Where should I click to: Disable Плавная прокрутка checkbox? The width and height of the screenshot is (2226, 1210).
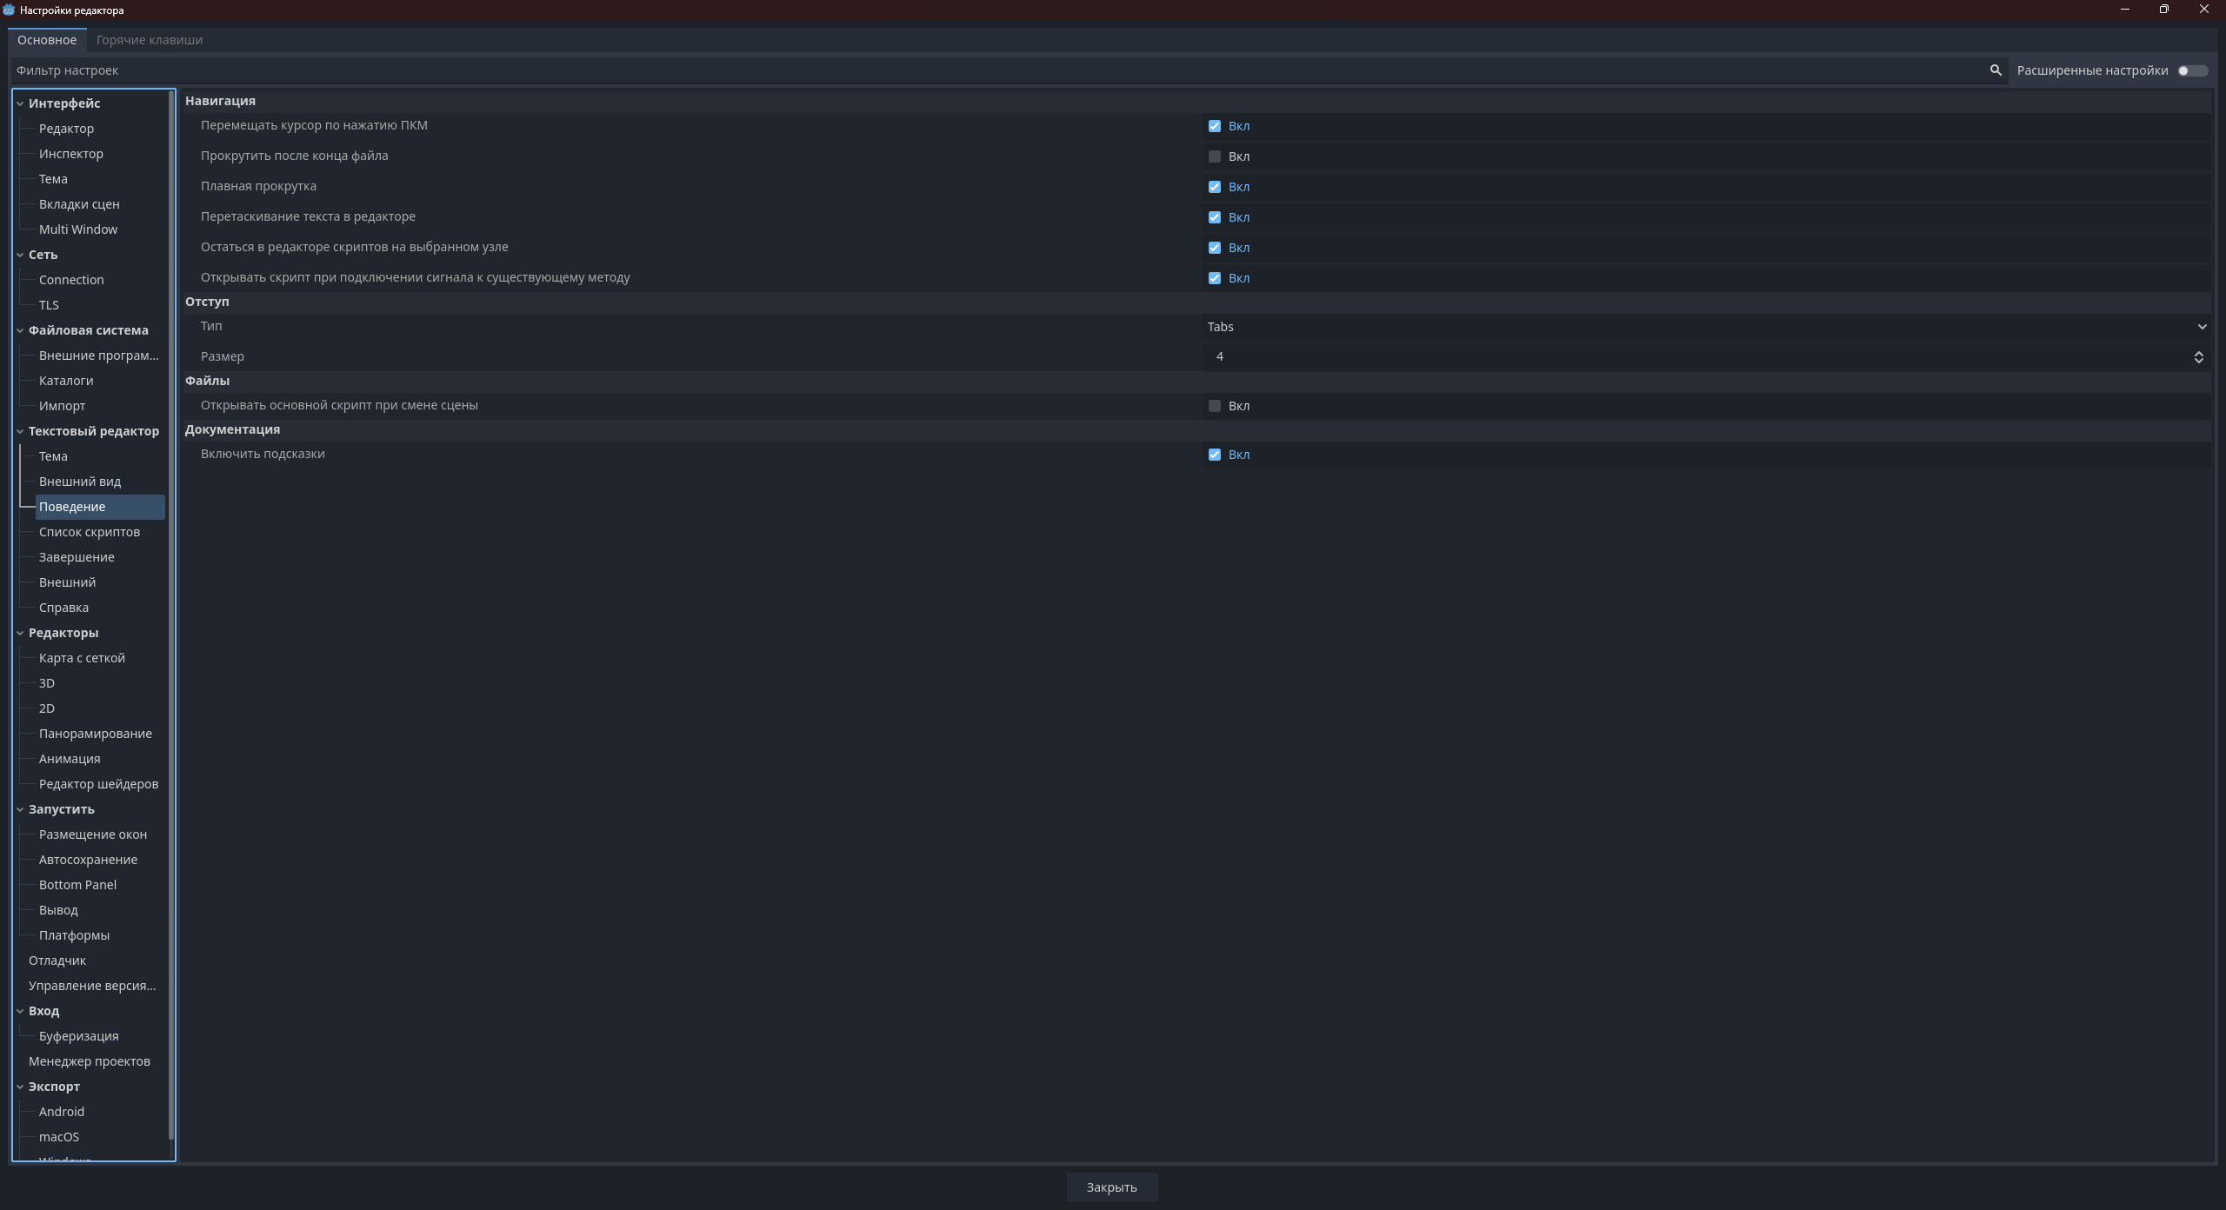pyautogui.click(x=1214, y=187)
